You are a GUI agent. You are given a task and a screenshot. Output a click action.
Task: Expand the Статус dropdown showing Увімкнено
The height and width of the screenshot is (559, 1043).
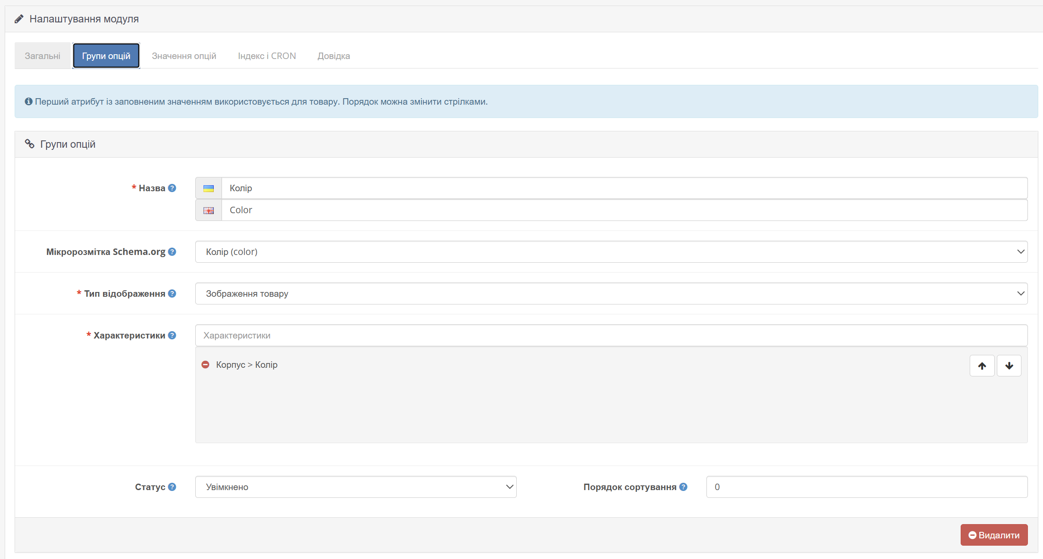point(356,487)
